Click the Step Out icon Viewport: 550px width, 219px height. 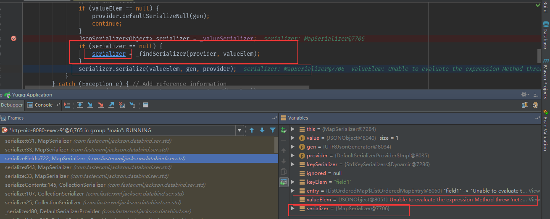[x=111, y=105]
